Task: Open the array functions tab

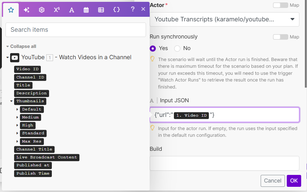Action: point(101,10)
